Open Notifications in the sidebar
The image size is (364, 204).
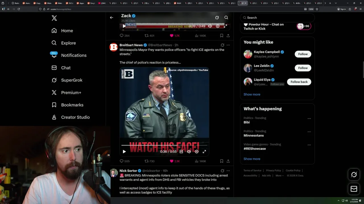[69, 55]
